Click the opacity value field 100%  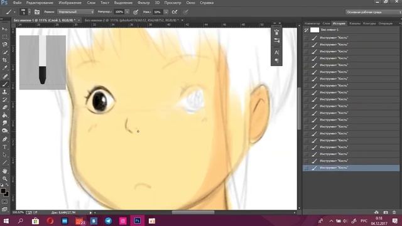(119, 12)
